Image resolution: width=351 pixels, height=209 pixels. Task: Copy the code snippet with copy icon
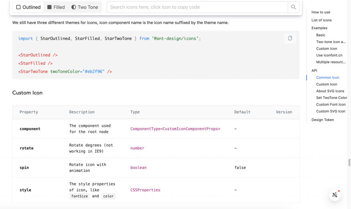pos(290,38)
